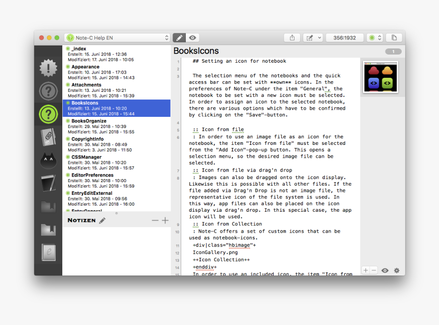This screenshot has height=325, width=439.
Task: Open the Note-C Help EN notebook dropdown
Action: click(117, 38)
